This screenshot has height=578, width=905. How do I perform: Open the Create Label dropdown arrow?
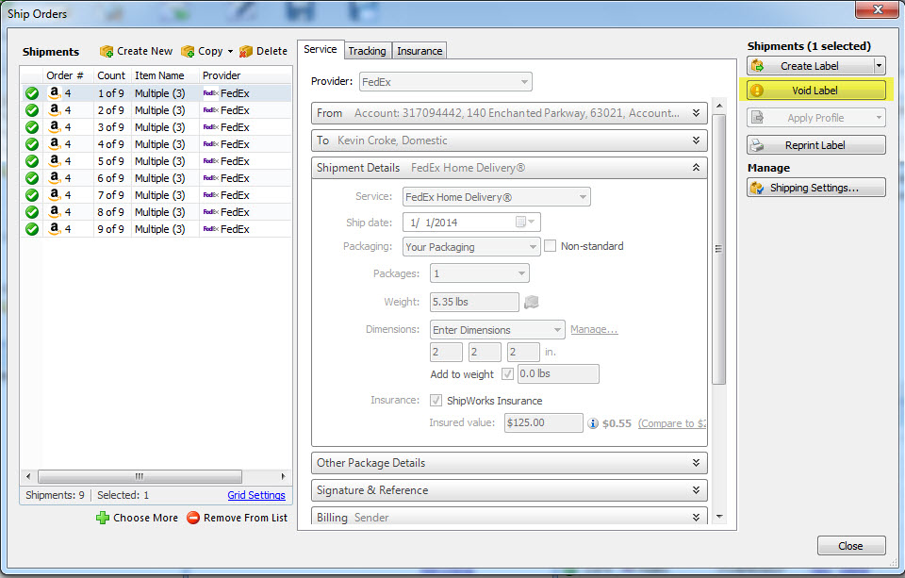(x=879, y=66)
